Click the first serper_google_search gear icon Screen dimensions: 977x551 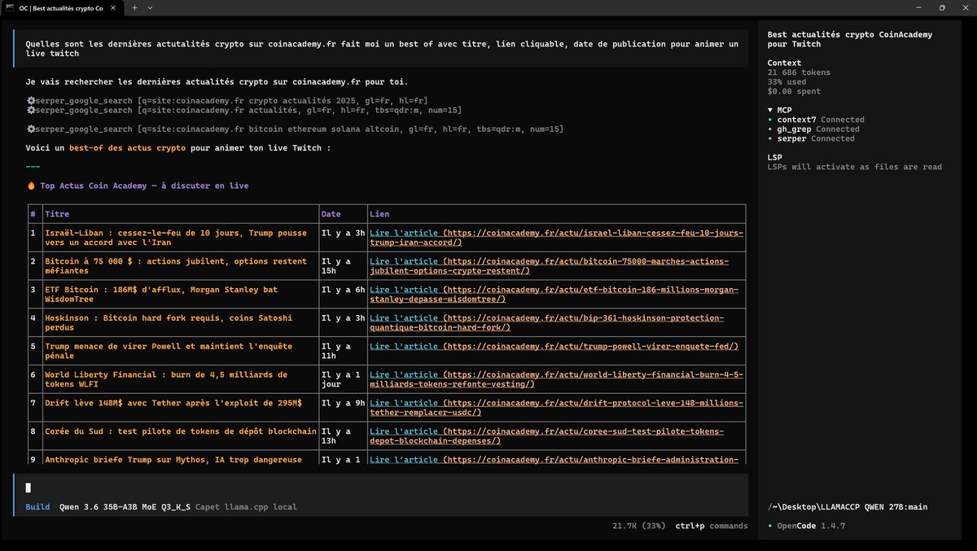coord(30,100)
